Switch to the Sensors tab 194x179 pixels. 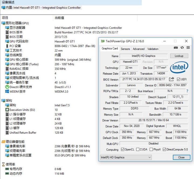pyautogui.click(x=125, y=49)
